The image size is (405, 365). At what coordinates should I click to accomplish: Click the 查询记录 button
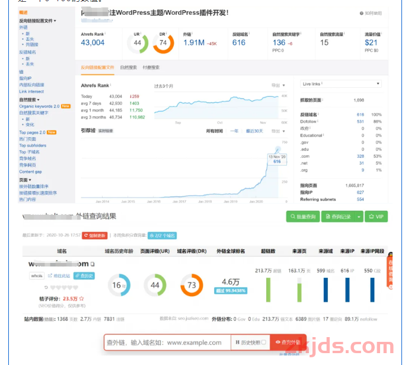pyautogui.click(x=338, y=217)
